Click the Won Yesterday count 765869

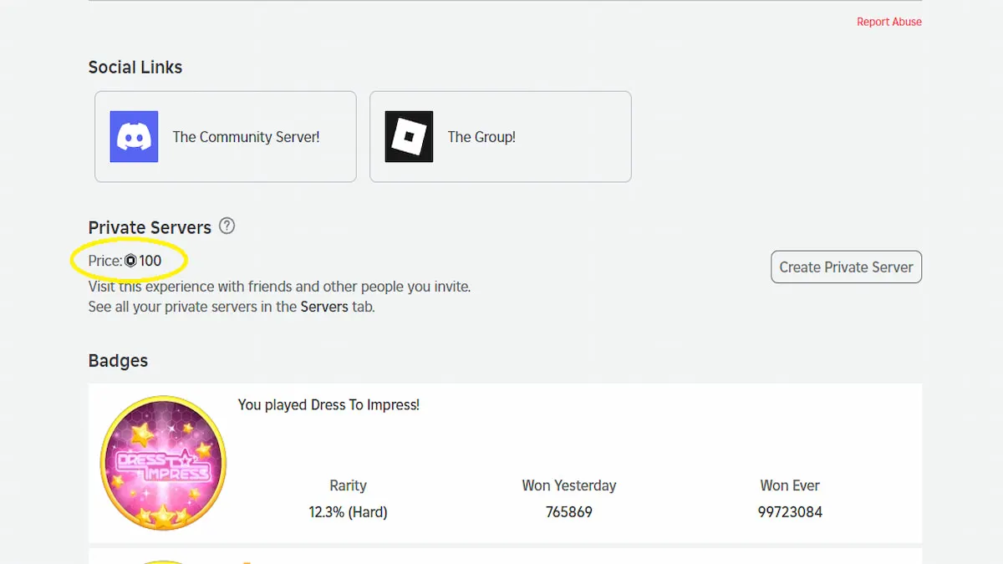(x=569, y=512)
